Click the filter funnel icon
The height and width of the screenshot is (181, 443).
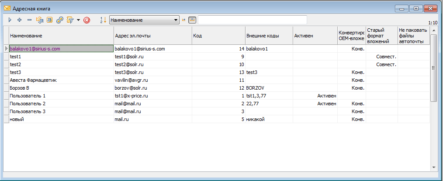[70, 20]
